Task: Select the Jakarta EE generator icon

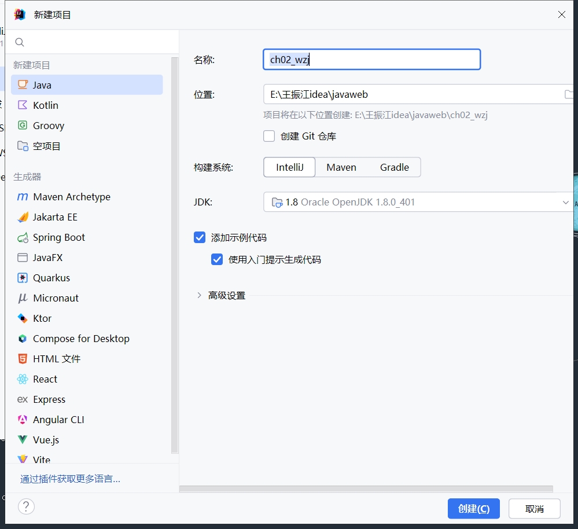Action: (23, 217)
